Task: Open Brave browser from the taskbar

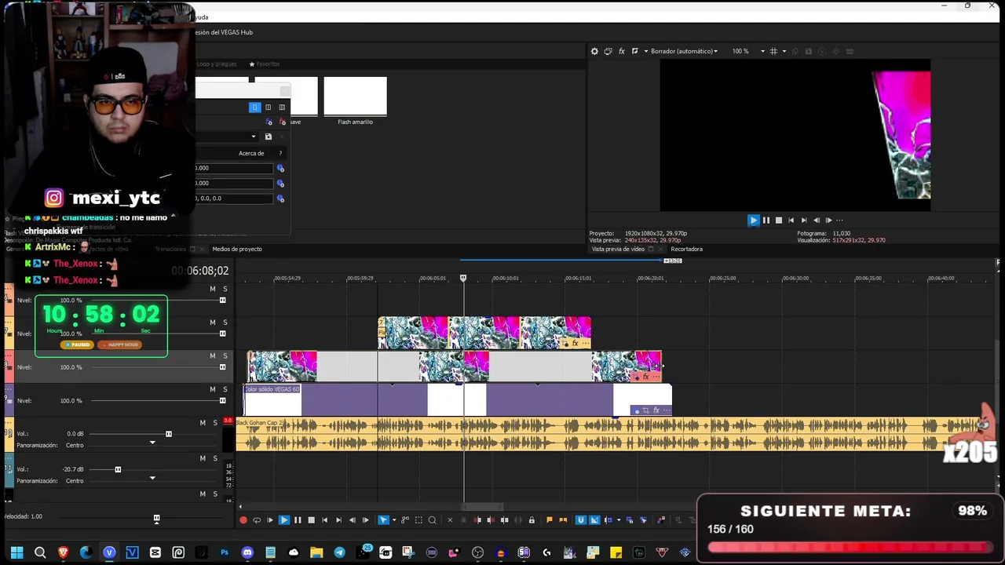Action: 63,552
